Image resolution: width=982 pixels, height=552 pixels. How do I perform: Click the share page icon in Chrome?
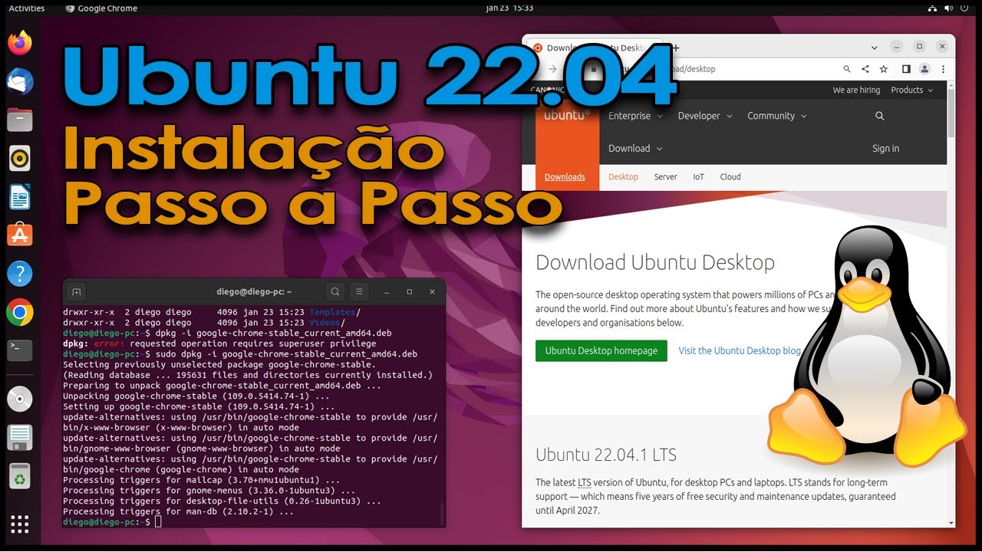click(x=865, y=69)
